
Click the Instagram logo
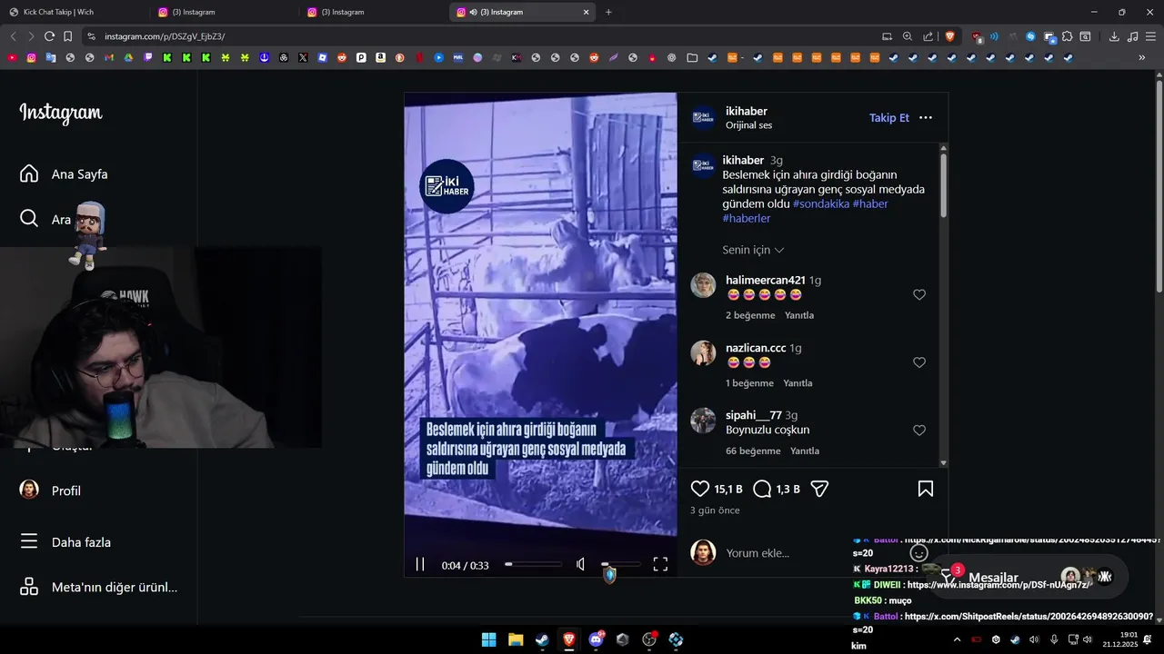pyautogui.click(x=61, y=113)
